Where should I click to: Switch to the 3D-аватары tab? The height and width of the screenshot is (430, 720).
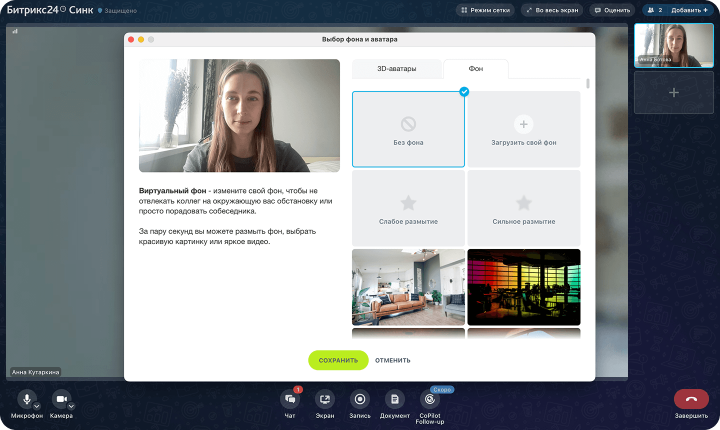pyautogui.click(x=396, y=69)
